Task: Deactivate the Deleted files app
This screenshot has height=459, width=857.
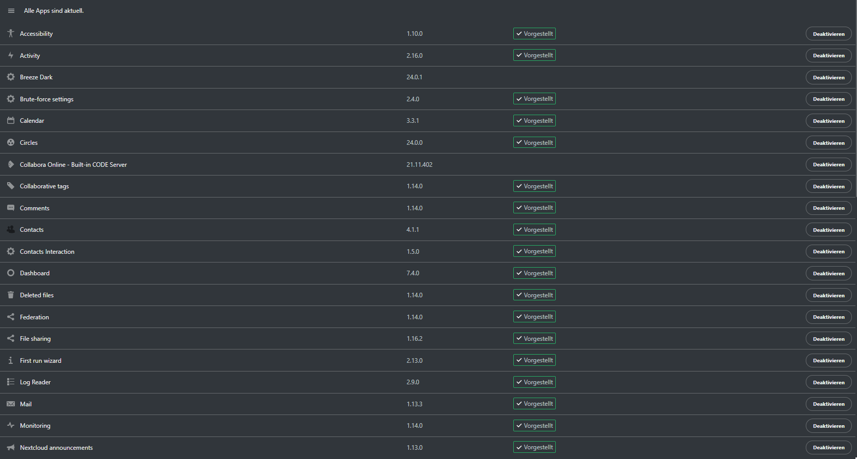Action: click(x=828, y=295)
